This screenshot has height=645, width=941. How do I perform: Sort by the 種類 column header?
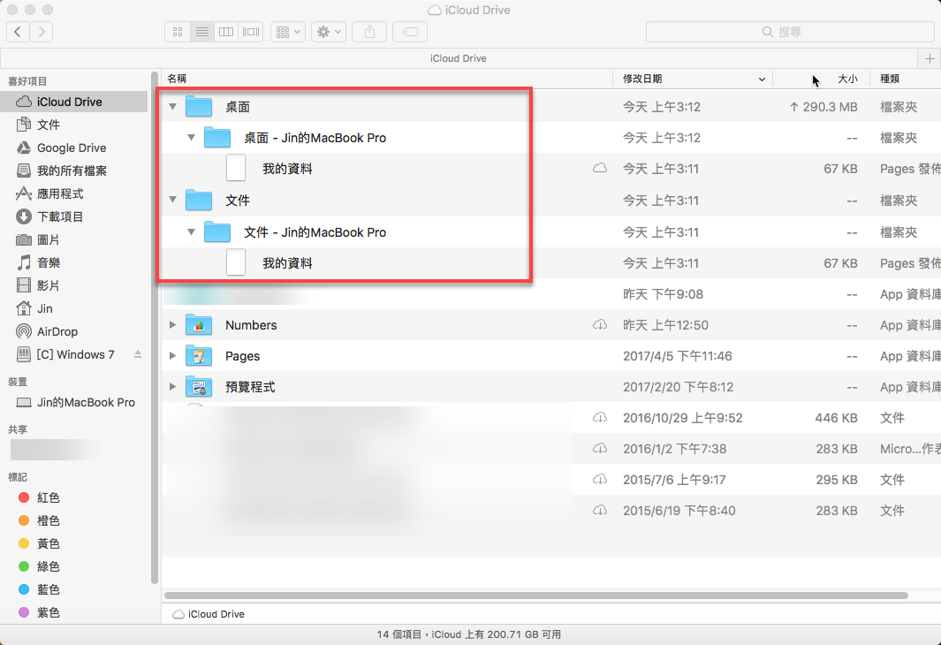click(906, 79)
